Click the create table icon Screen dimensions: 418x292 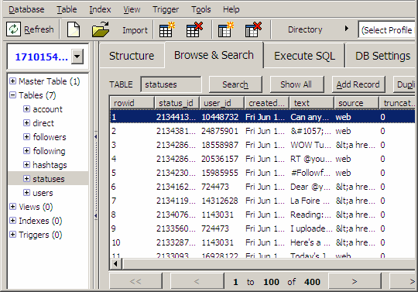(167, 29)
